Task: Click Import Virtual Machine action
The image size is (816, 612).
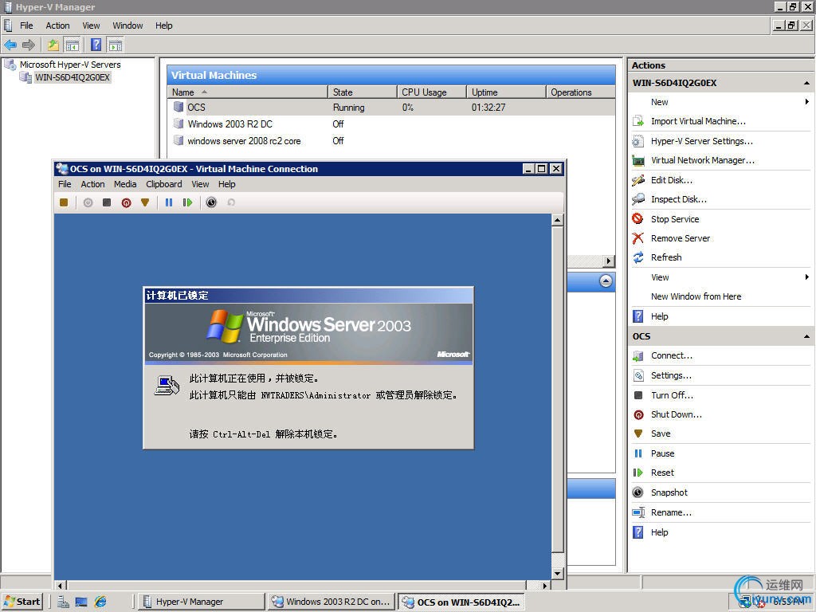Action: pos(698,121)
